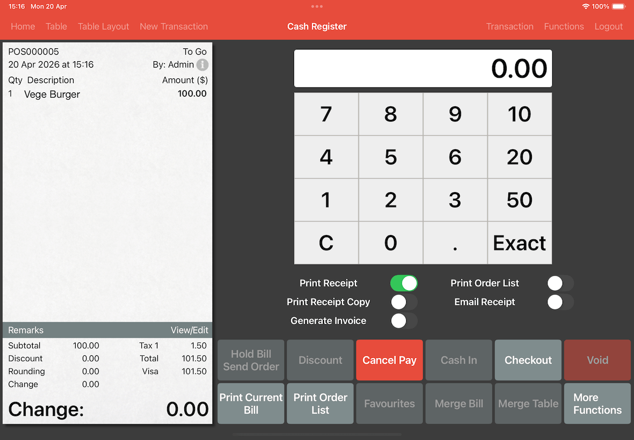The image size is (634, 440).
Task: Tap keypad digit 7
Action: coord(326,114)
